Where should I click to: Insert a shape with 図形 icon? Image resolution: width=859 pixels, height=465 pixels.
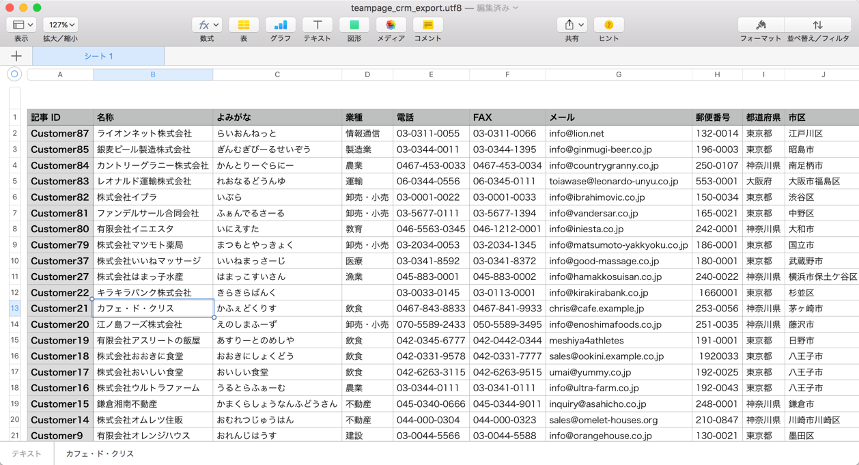click(x=354, y=25)
